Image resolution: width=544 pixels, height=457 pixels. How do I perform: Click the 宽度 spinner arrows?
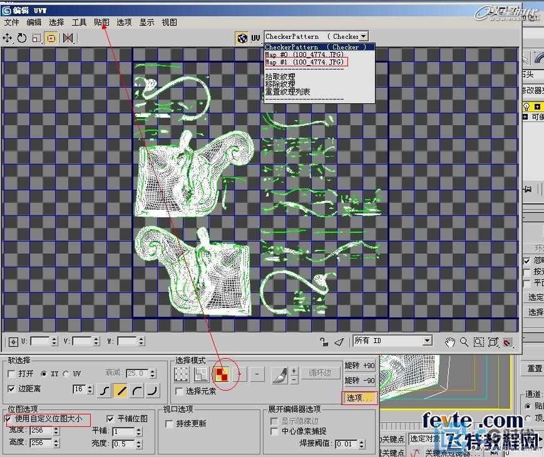[x=56, y=431]
